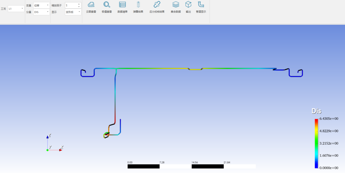Open the 分量 dropdown showing DIS
Screen dimensions: 345x173
point(41,12)
